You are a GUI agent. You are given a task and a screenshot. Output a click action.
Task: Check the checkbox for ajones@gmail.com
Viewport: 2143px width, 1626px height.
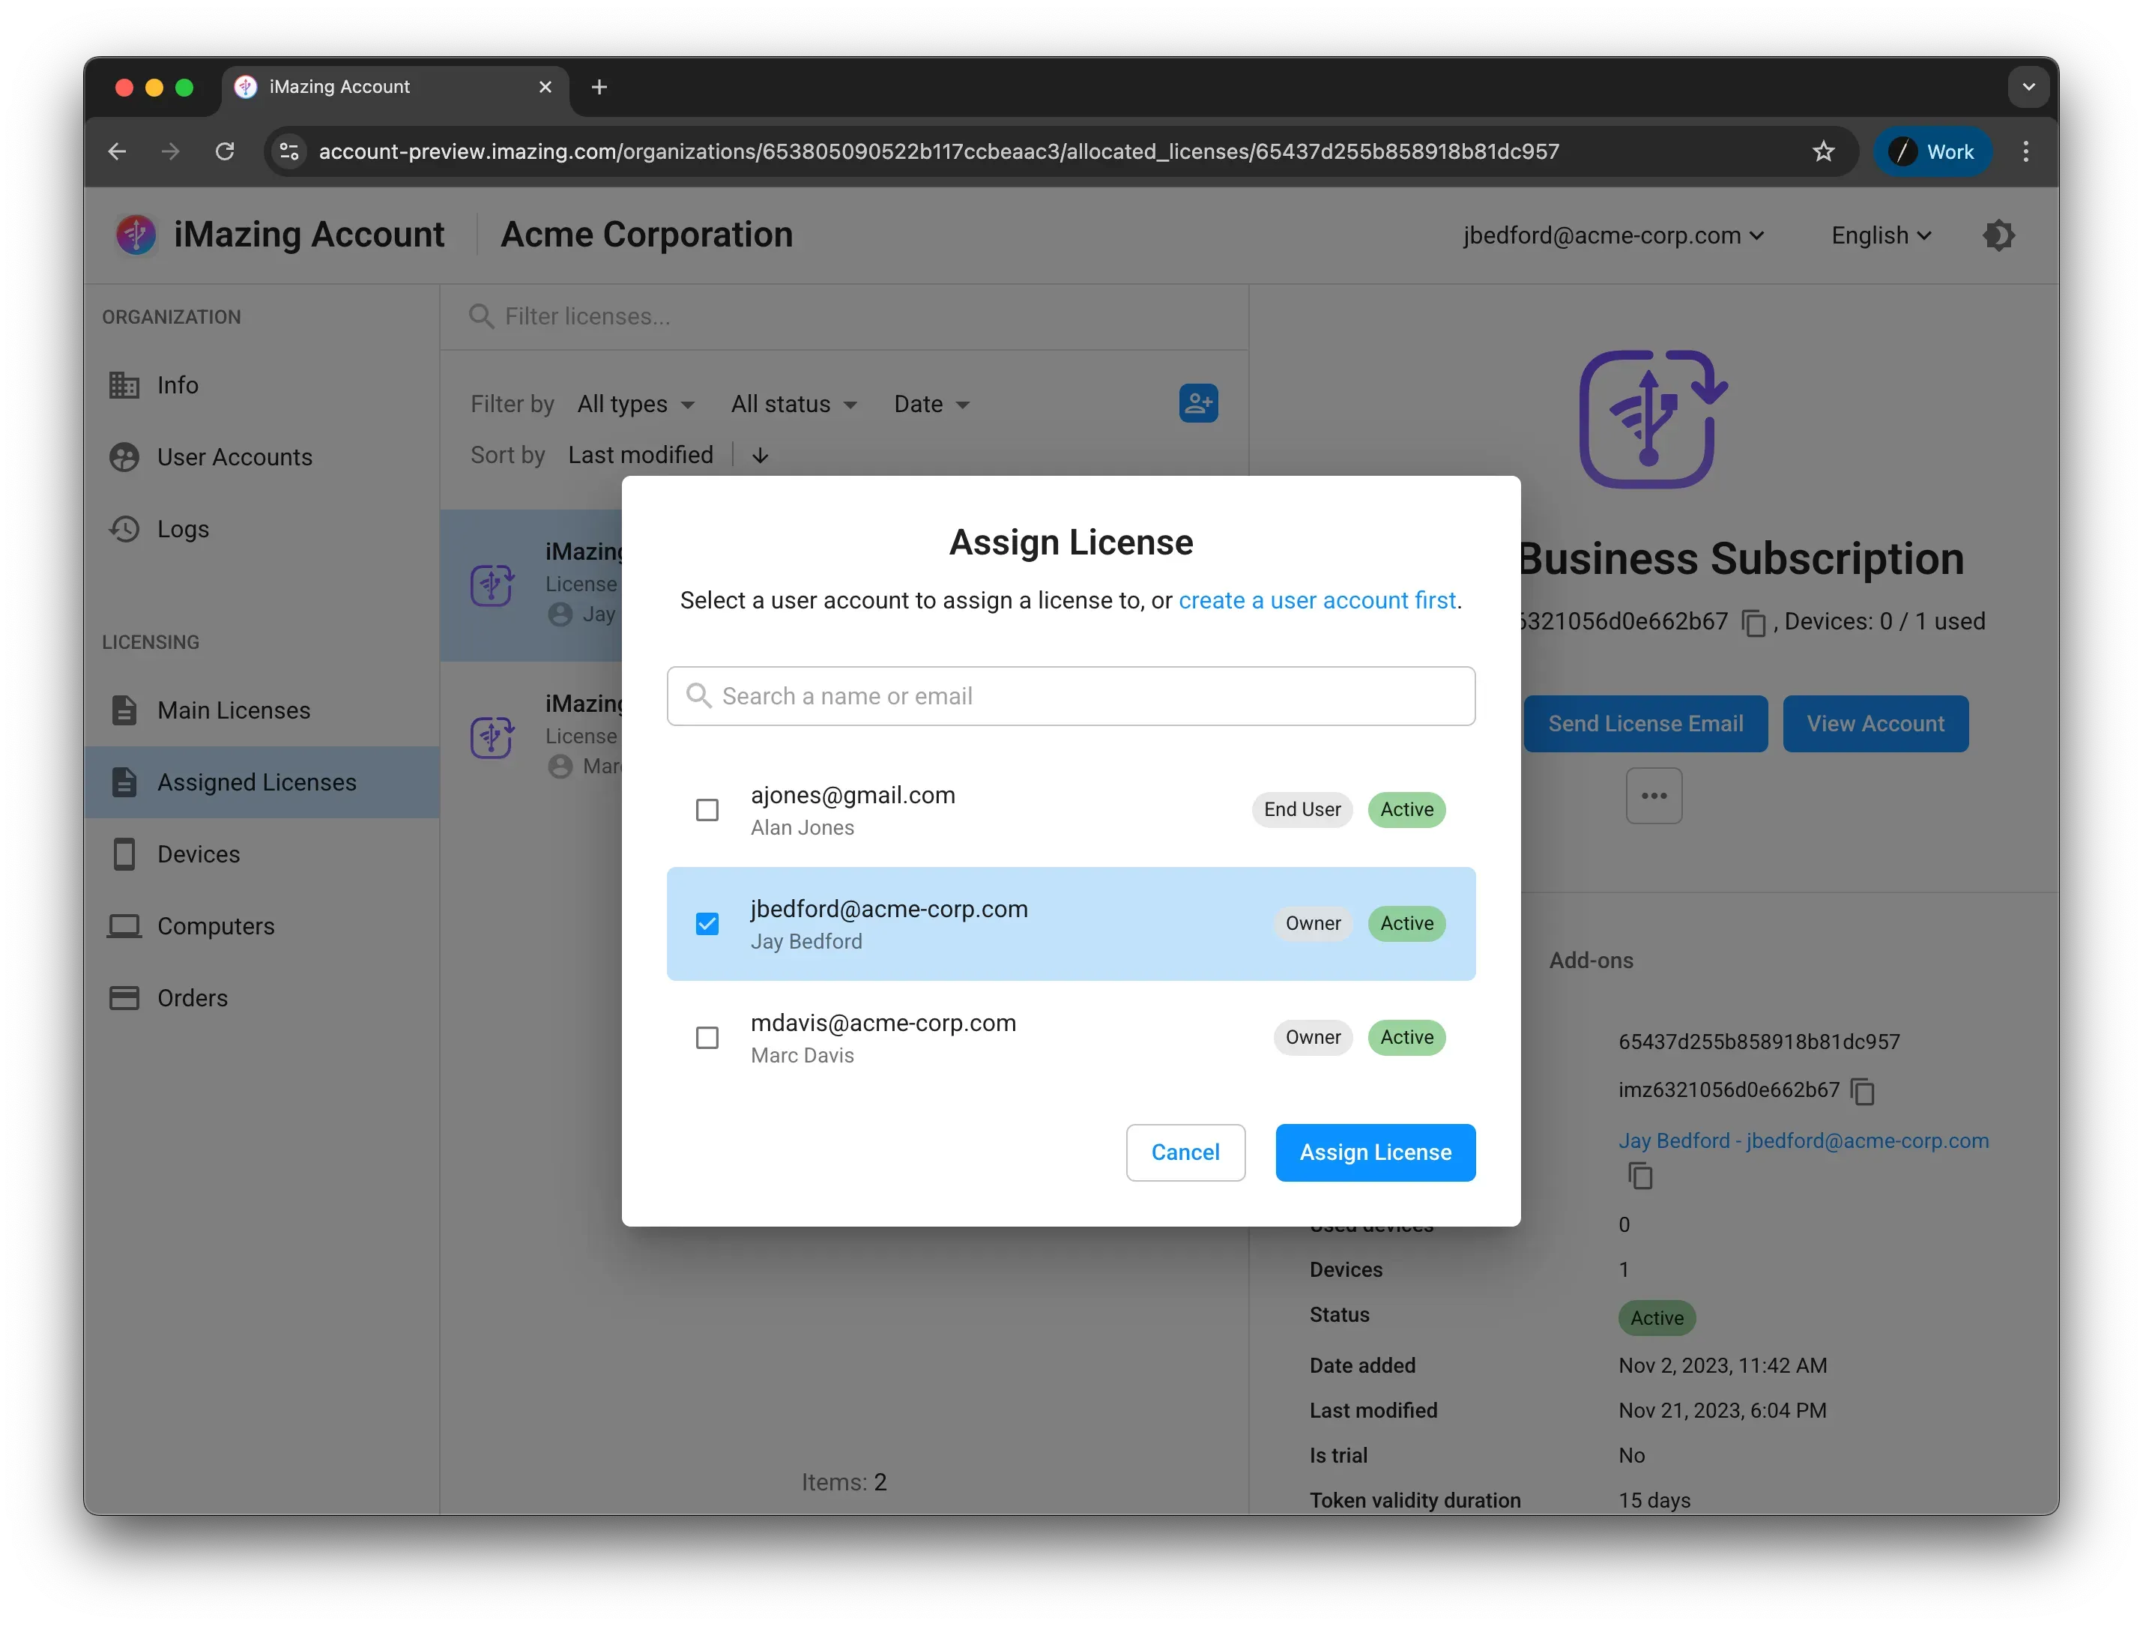(x=707, y=810)
